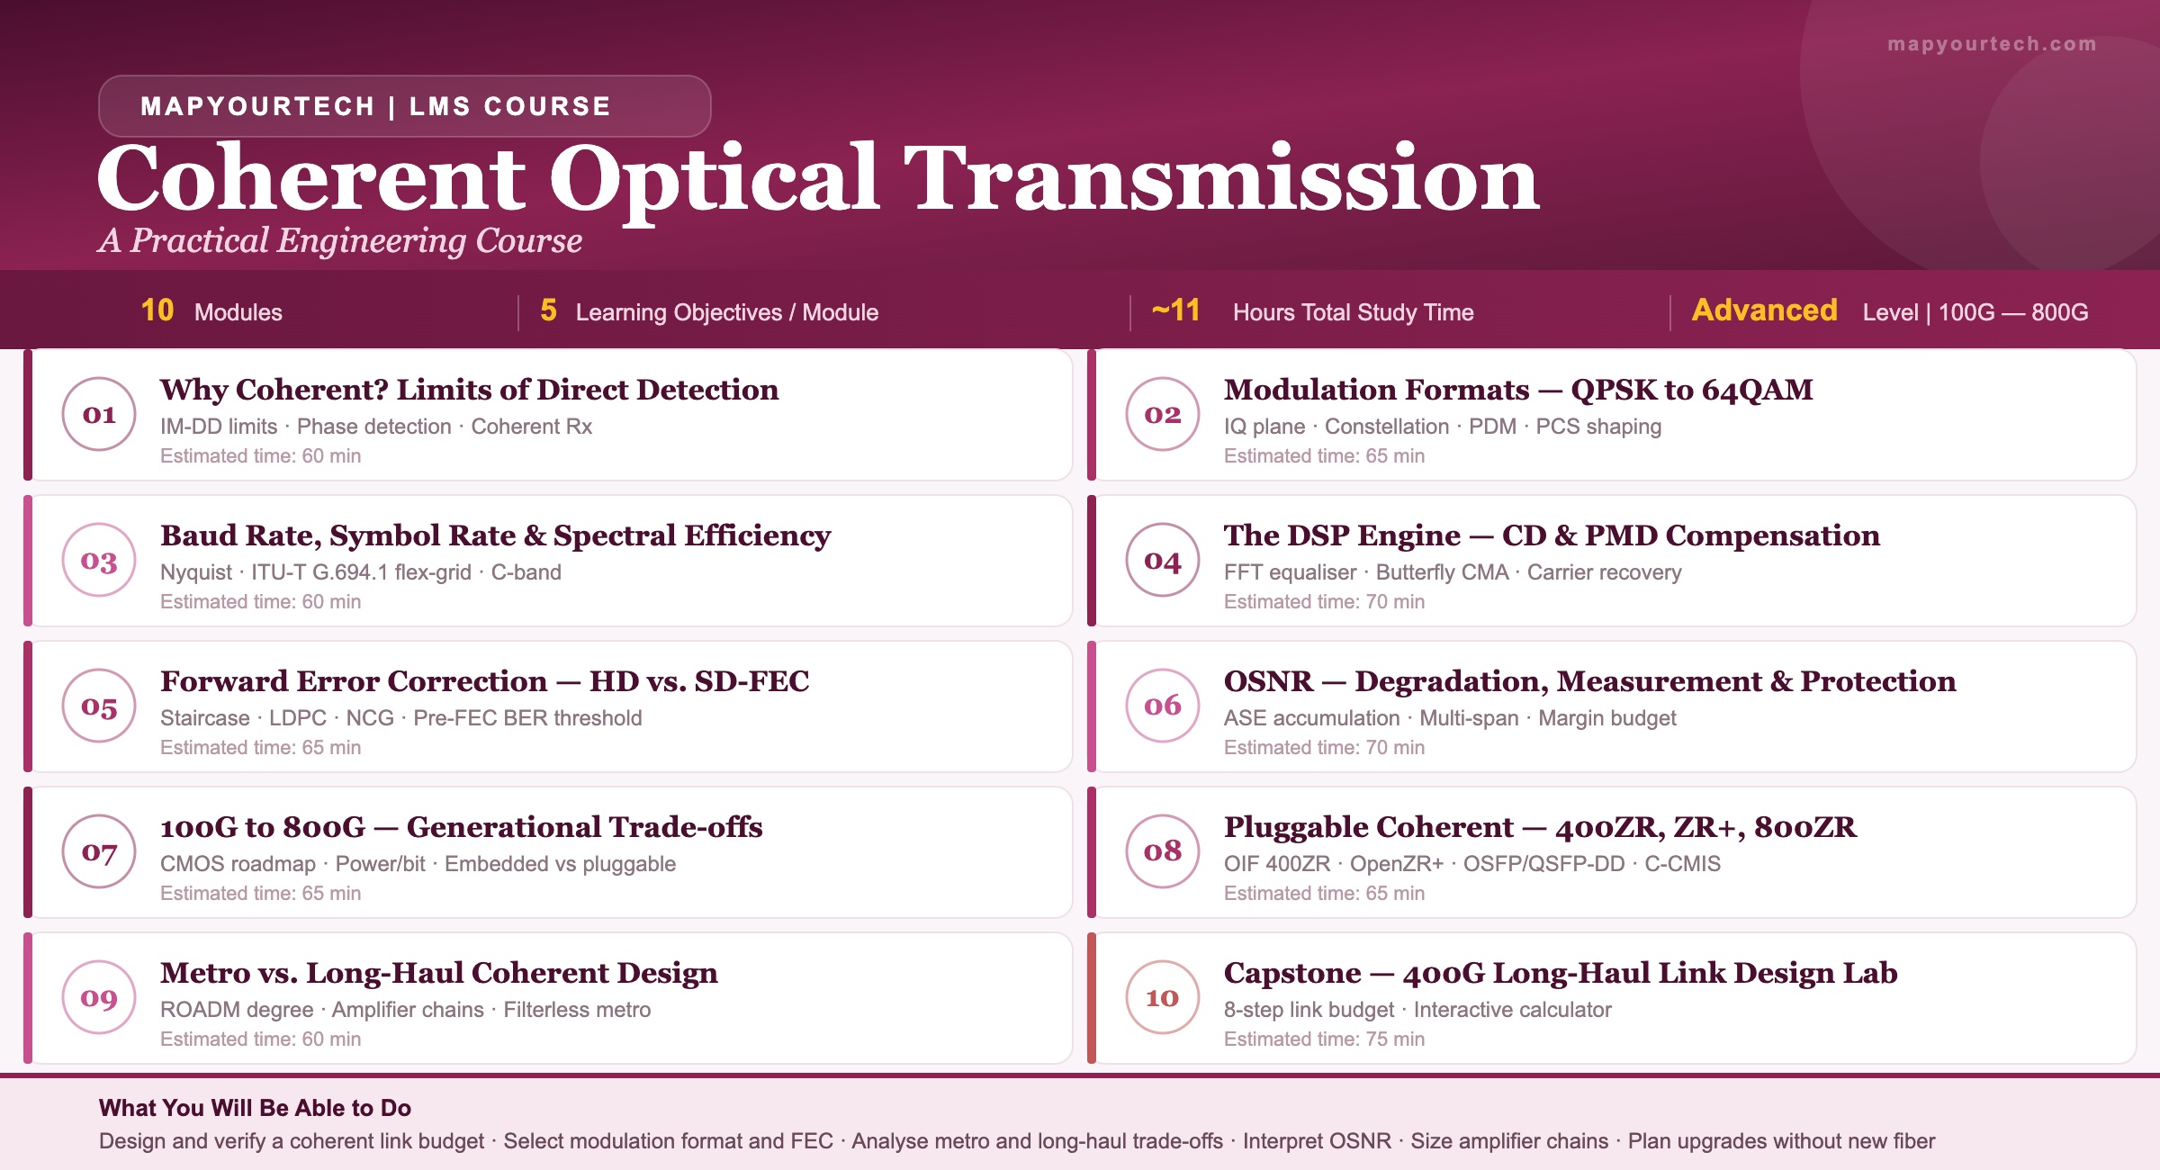Click the 02 module number circle
The width and height of the screenshot is (2160, 1170).
[1163, 414]
